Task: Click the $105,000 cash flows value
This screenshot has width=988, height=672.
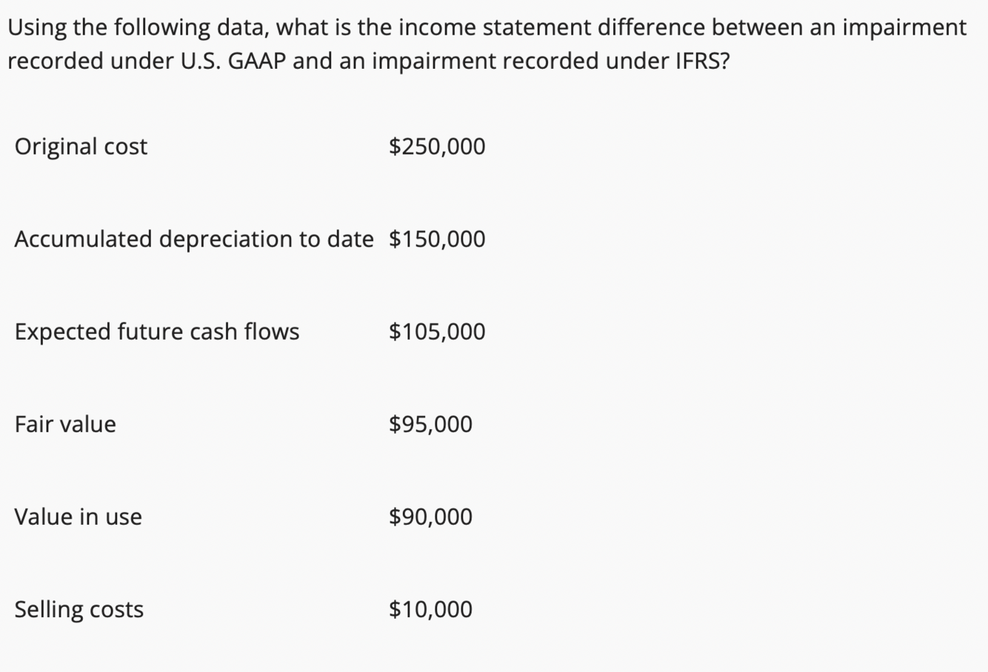Action: pos(437,332)
